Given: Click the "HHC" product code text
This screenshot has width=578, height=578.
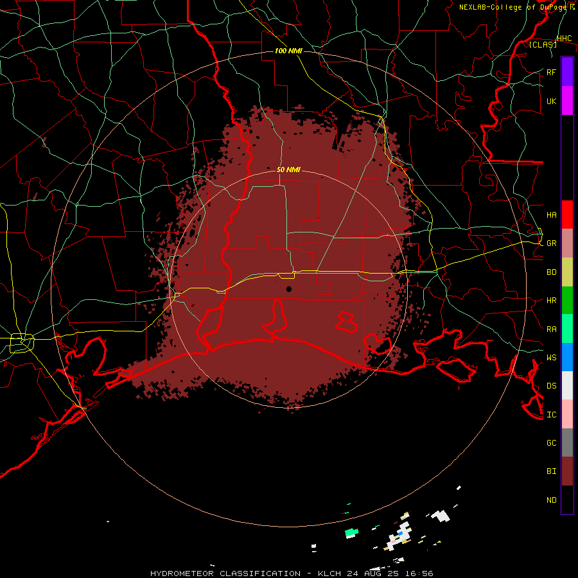Looking at the screenshot, I should pos(564,39).
